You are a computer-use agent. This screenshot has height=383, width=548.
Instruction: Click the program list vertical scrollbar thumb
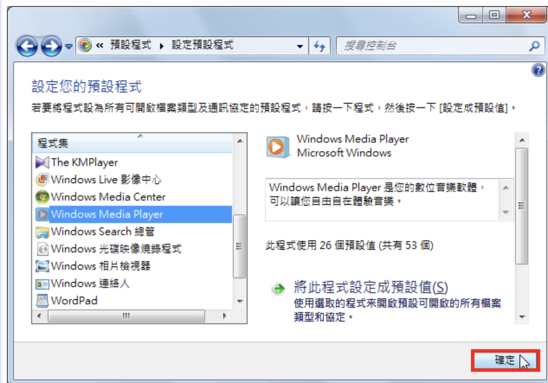(x=239, y=246)
